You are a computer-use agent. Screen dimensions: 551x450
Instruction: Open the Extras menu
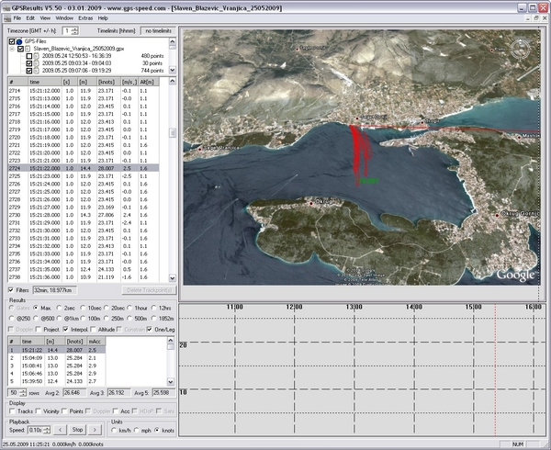click(85, 18)
